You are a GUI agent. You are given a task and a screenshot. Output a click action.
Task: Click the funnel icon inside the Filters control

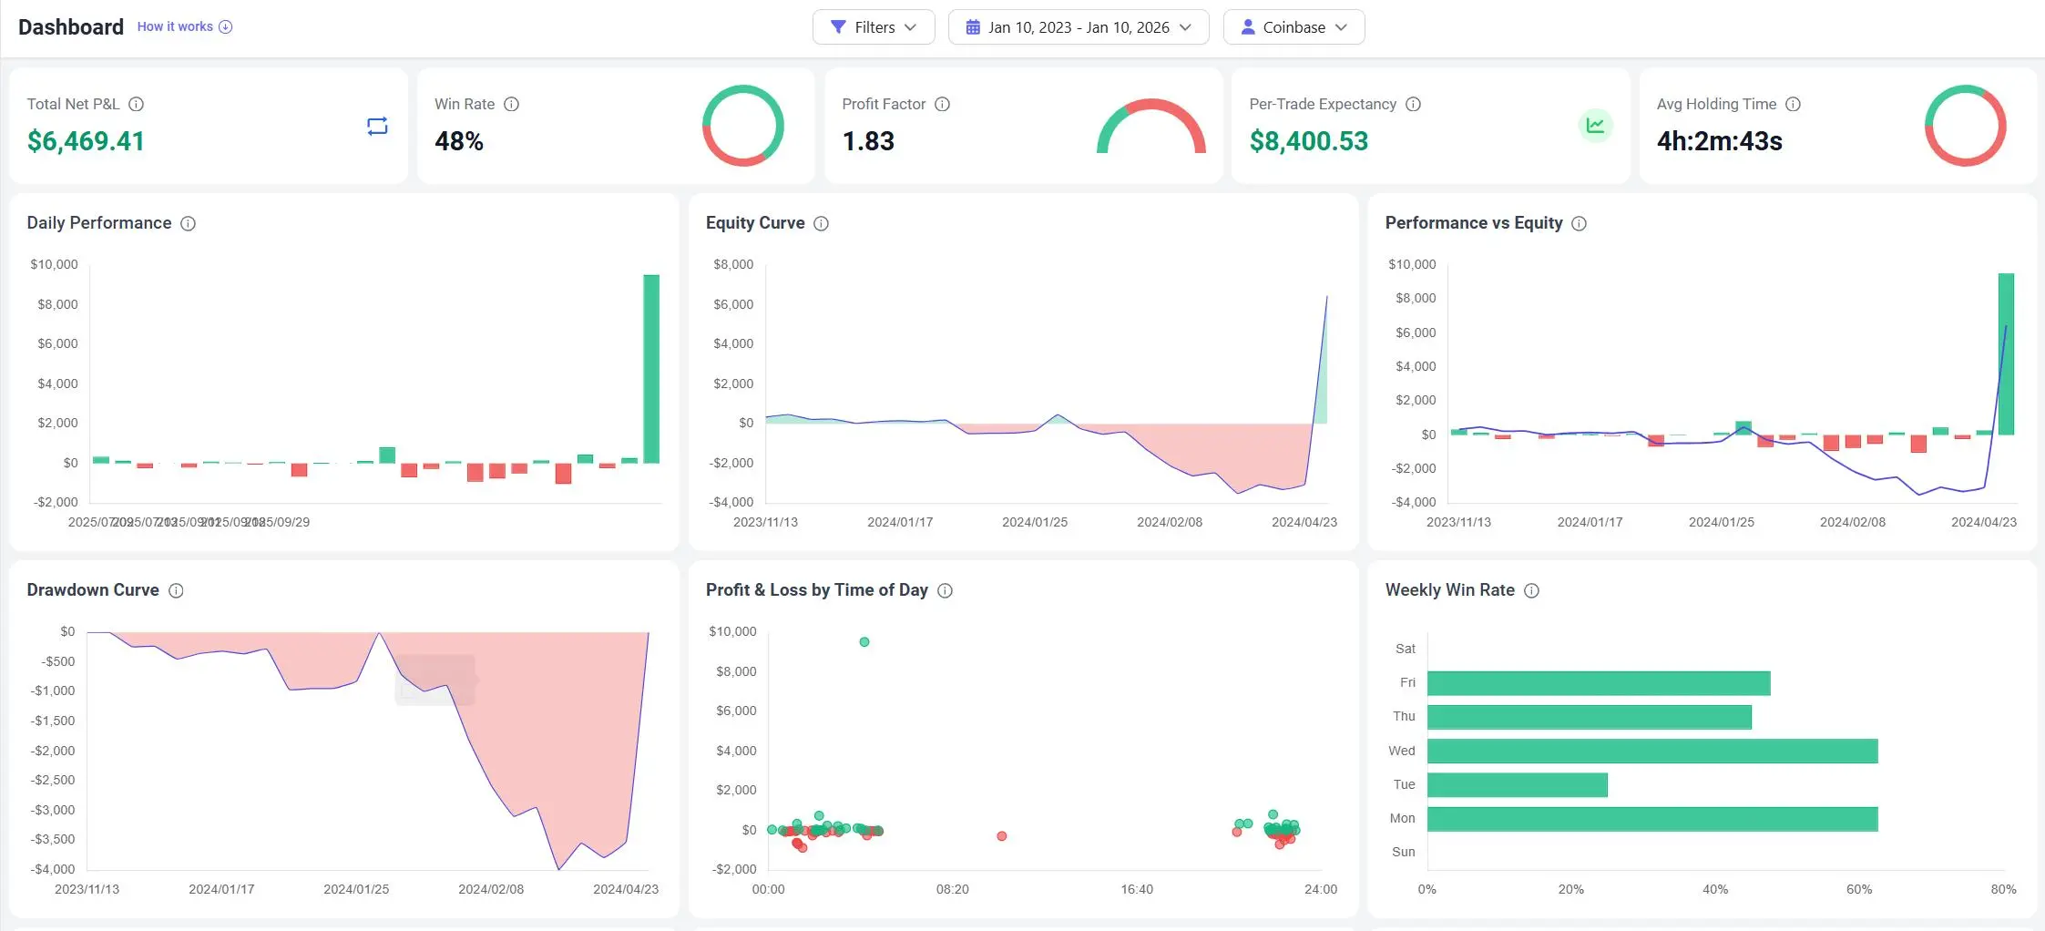coord(839,26)
